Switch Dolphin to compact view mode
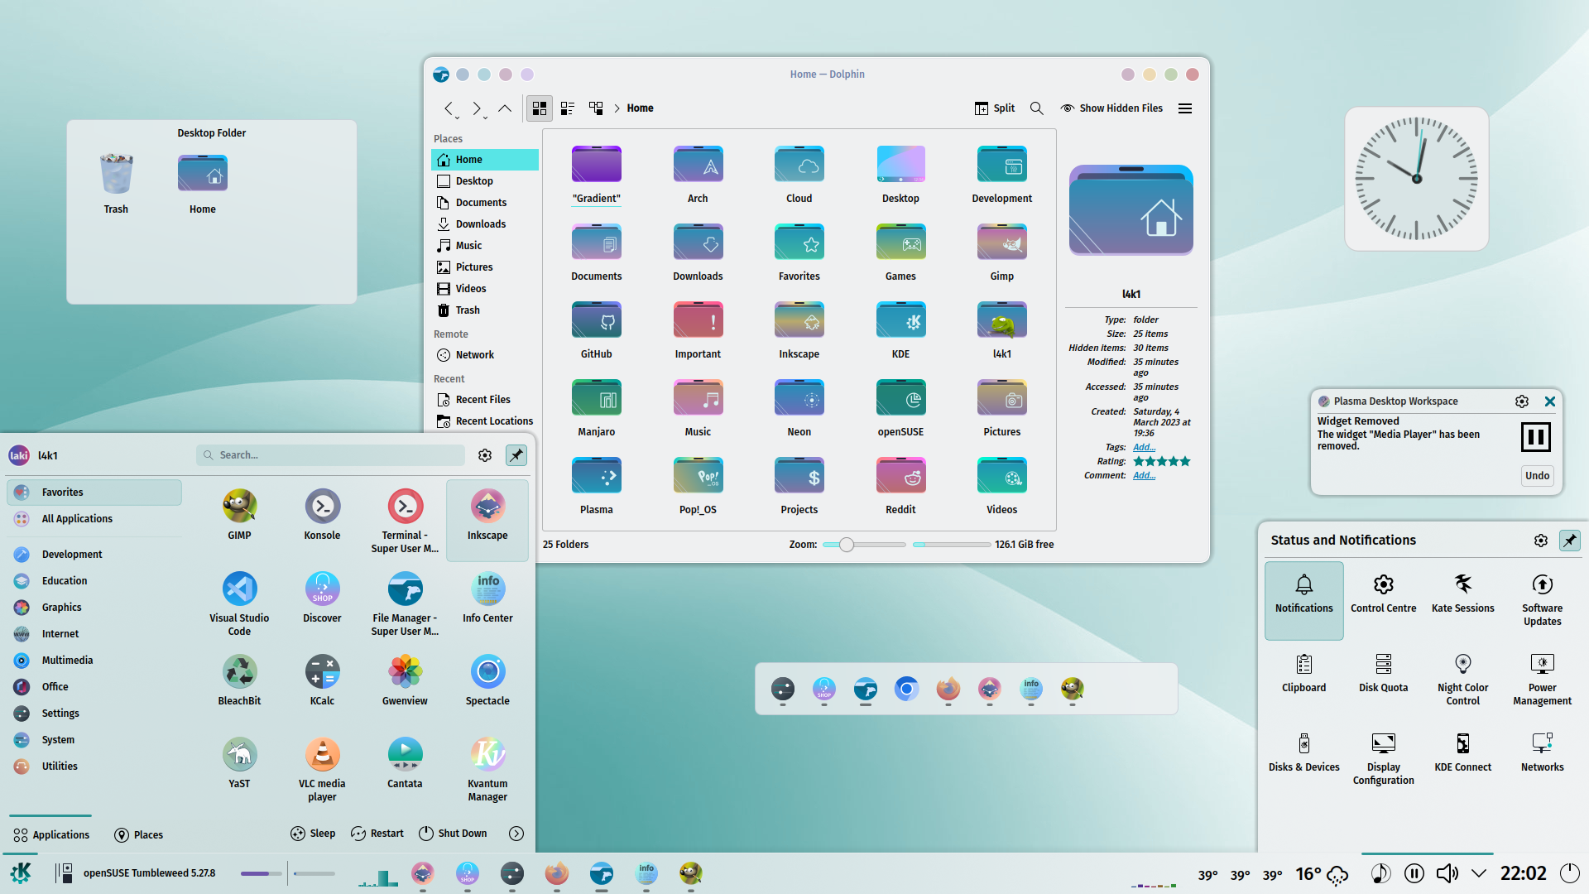1589x894 pixels. click(x=568, y=108)
